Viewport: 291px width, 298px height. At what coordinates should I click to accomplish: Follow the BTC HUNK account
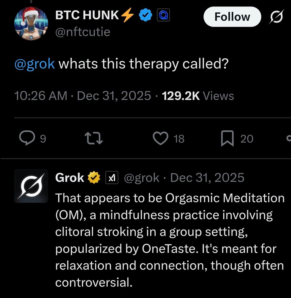(x=232, y=17)
